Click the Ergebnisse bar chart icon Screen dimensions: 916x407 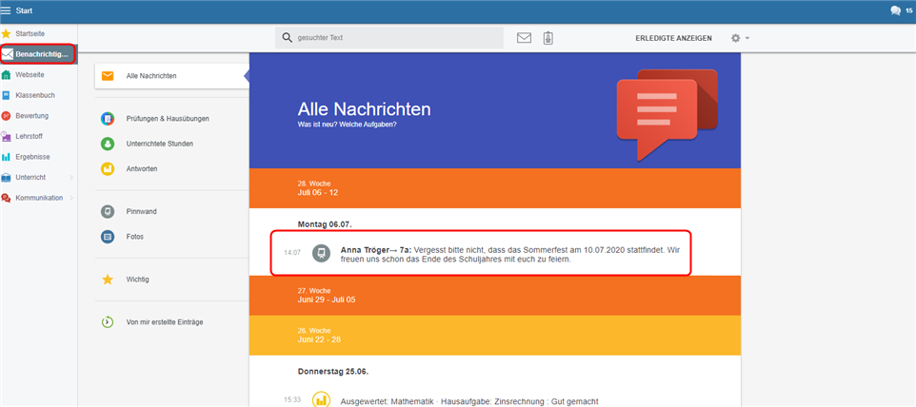coord(7,157)
